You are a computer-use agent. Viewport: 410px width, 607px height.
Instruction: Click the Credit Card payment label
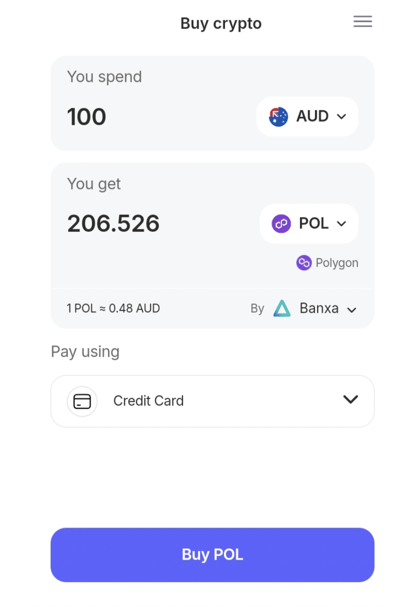[149, 401]
